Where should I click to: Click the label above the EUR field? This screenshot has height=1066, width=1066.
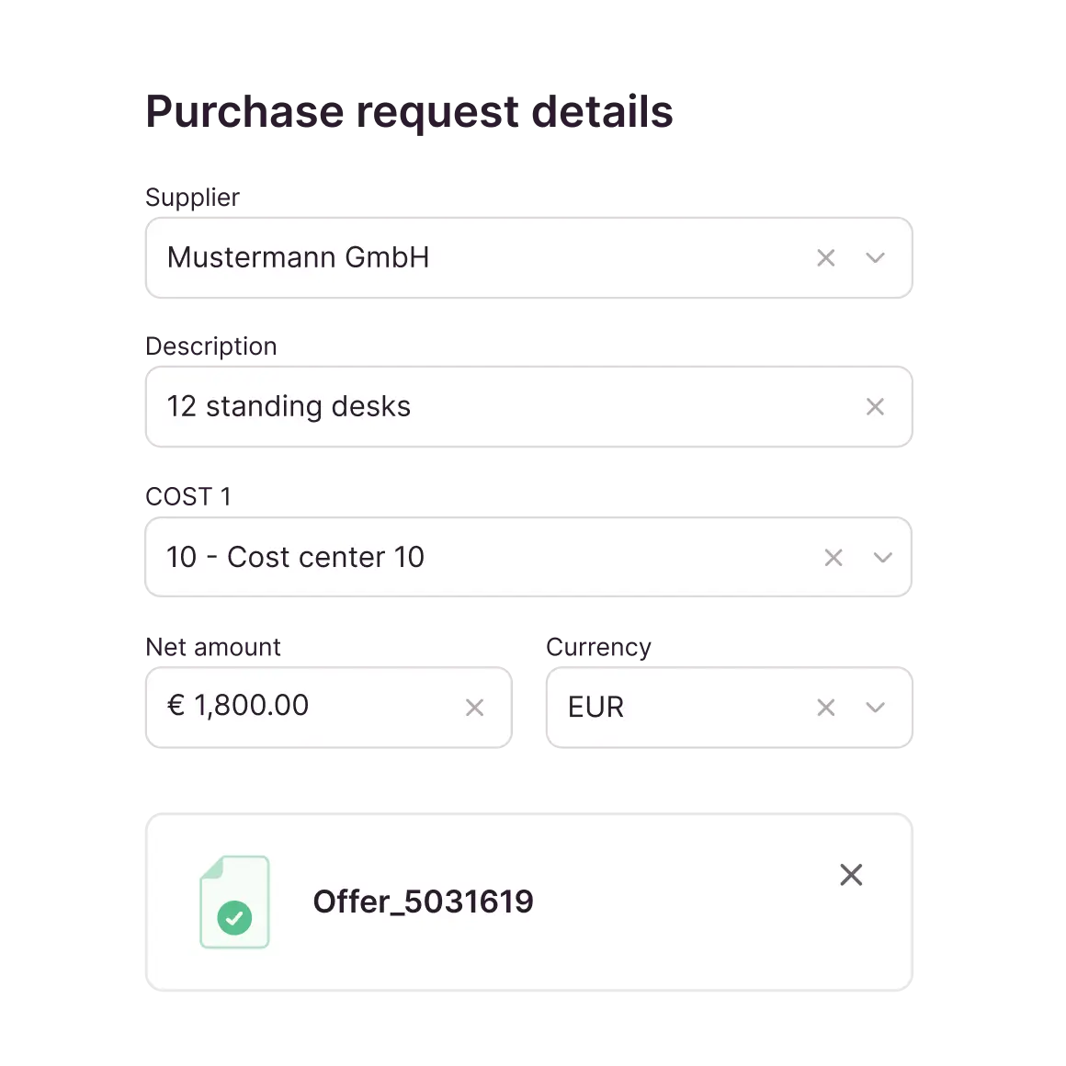click(x=598, y=647)
